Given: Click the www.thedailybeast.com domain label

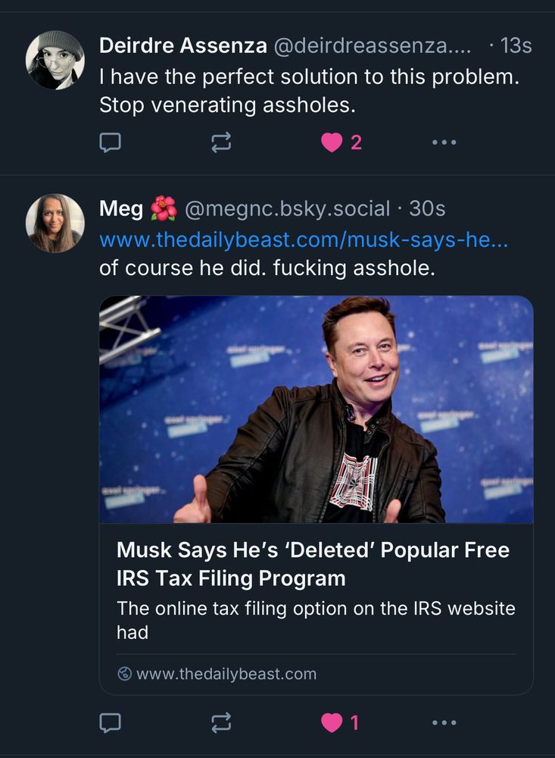Looking at the screenshot, I should 226,673.
